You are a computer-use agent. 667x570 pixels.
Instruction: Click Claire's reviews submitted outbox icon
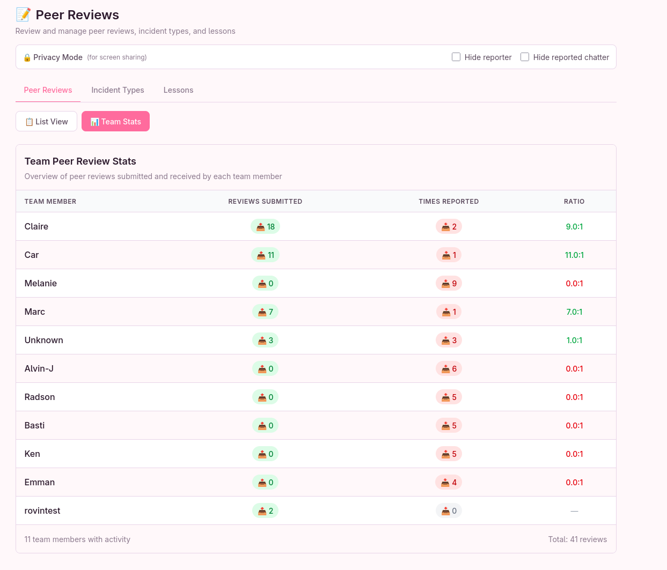click(x=260, y=227)
